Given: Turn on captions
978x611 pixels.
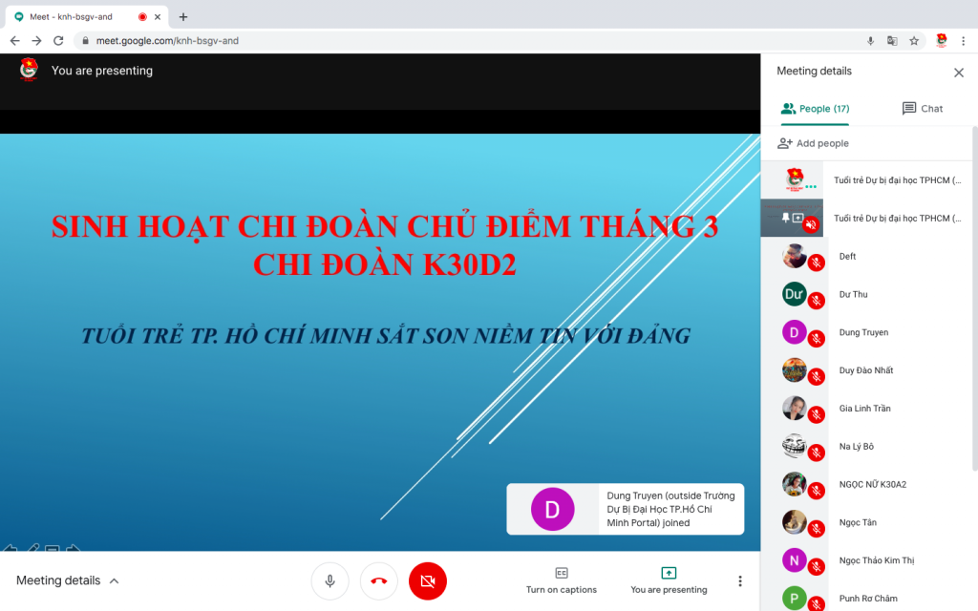Looking at the screenshot, I should (562, 580).
